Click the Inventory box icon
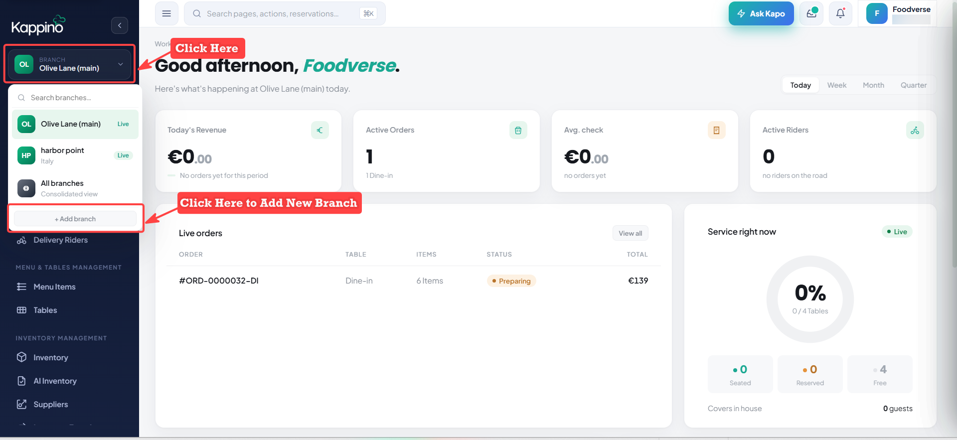This screenshot has width=957, height=440. click(21, 357)
